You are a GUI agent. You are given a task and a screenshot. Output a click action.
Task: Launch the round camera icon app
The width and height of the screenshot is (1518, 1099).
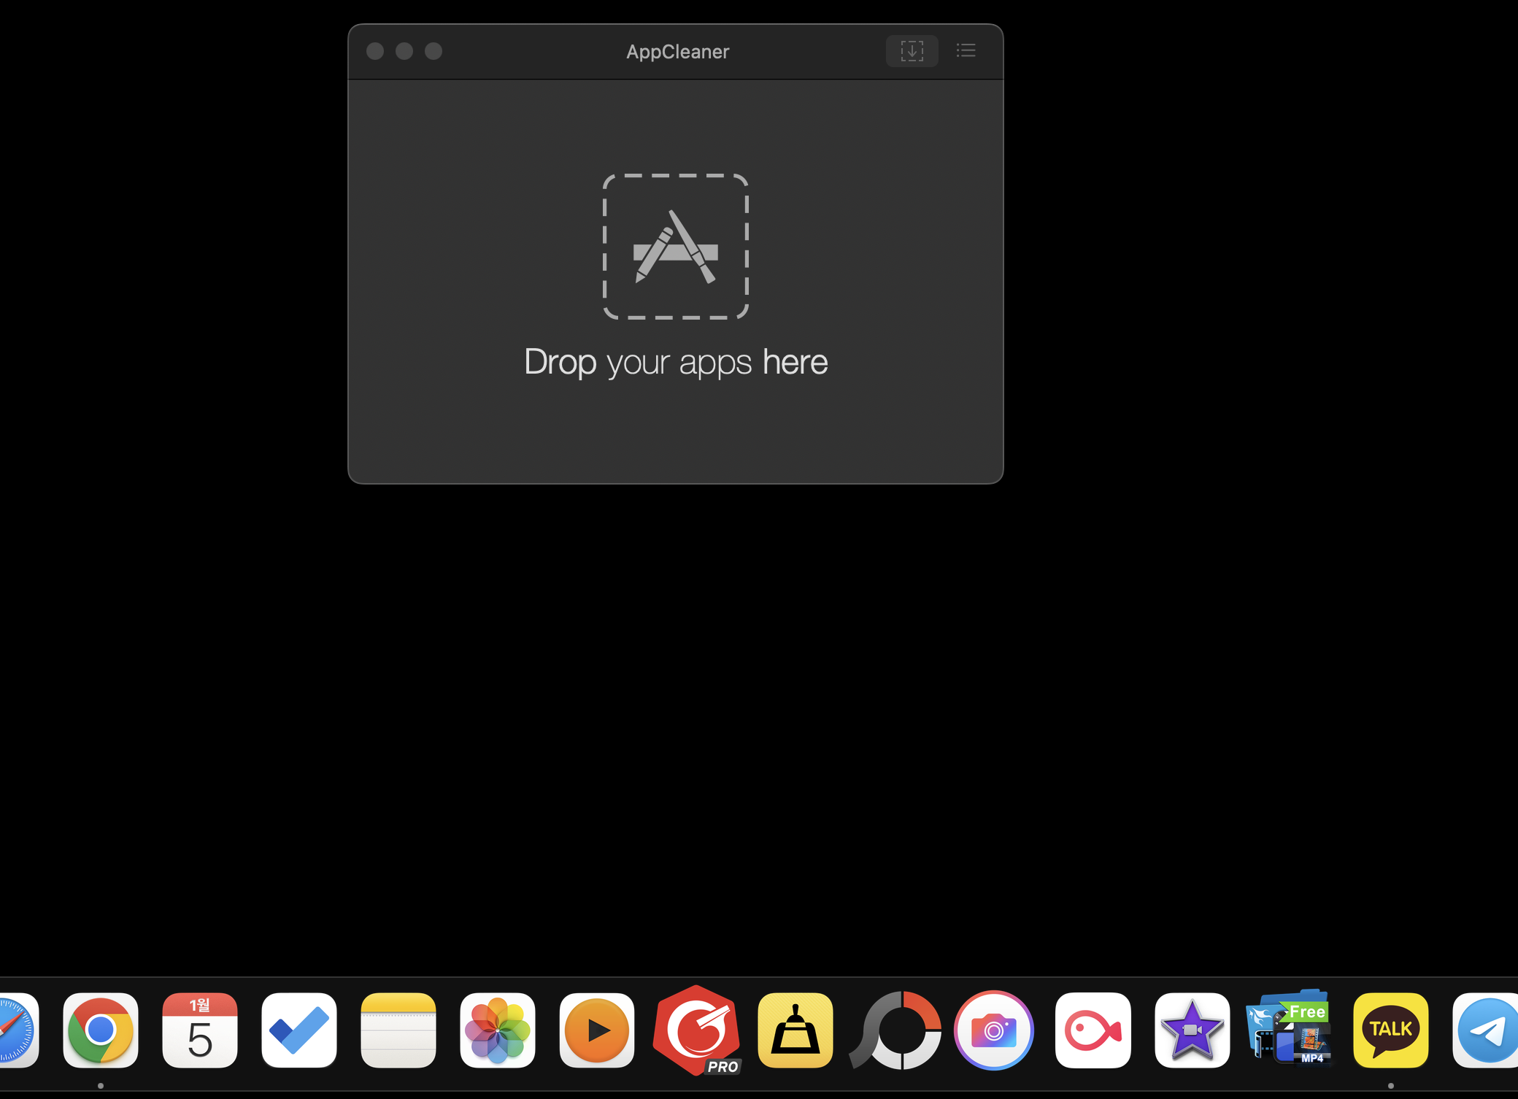994,1030
